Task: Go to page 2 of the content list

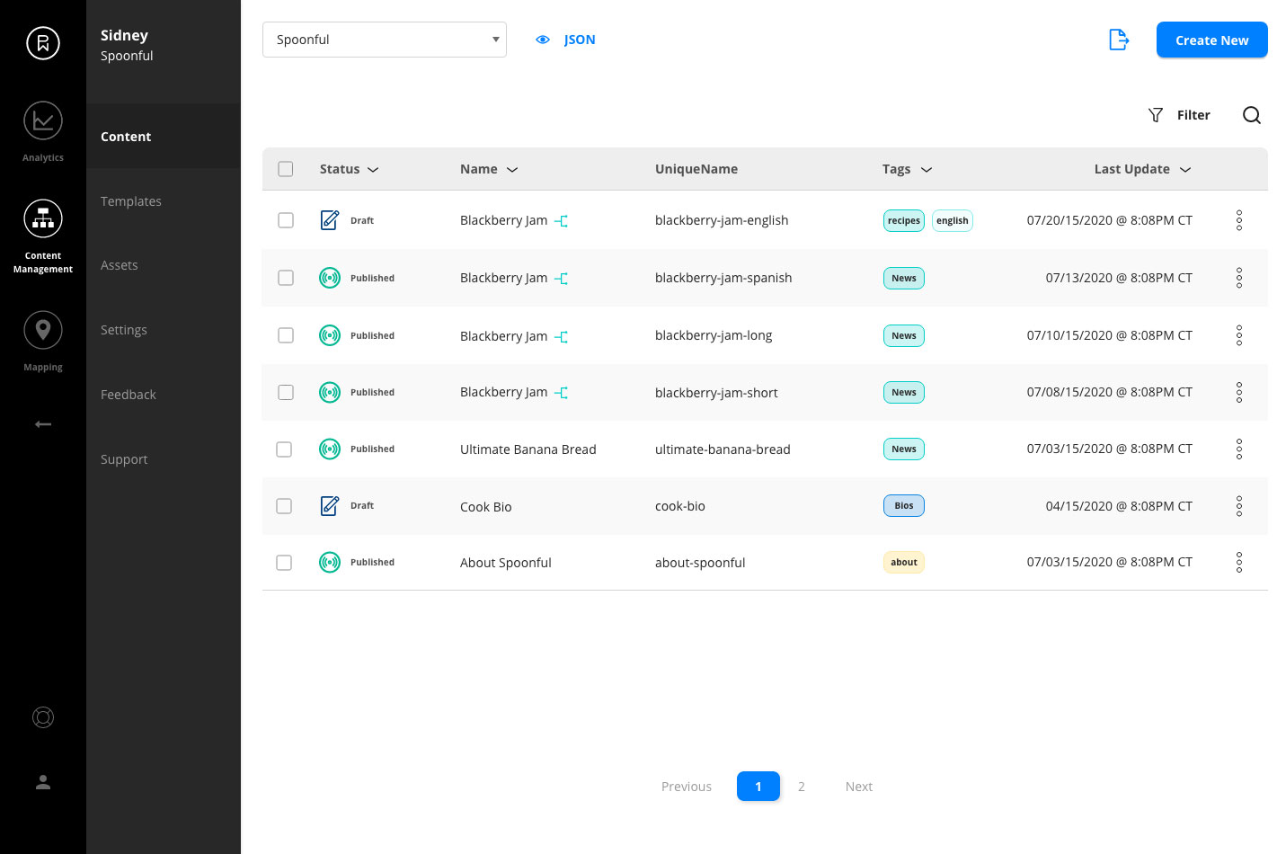Action: click(801, 786)
